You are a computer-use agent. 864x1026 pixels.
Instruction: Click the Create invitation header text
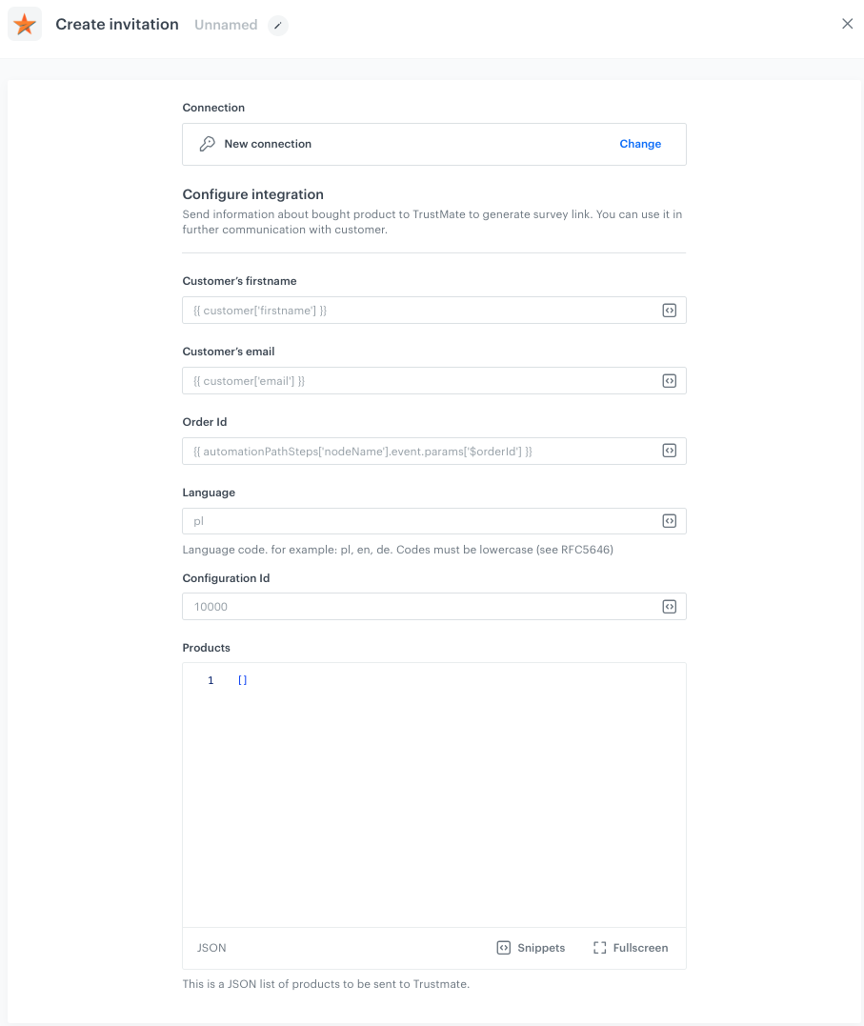point(116,24)
